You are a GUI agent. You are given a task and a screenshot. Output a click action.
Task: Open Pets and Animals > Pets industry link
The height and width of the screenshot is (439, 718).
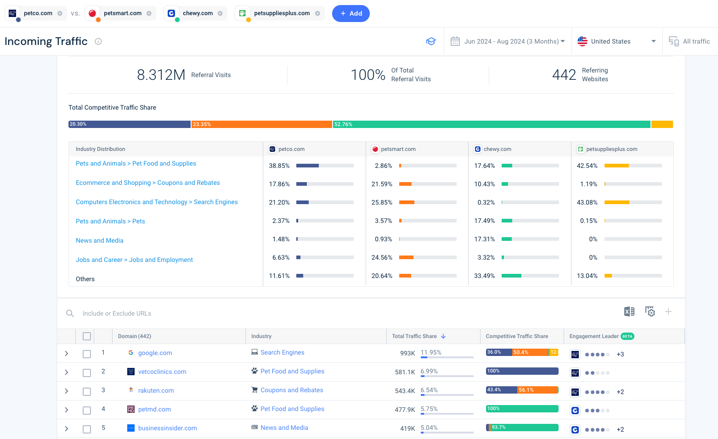point(110,221)
